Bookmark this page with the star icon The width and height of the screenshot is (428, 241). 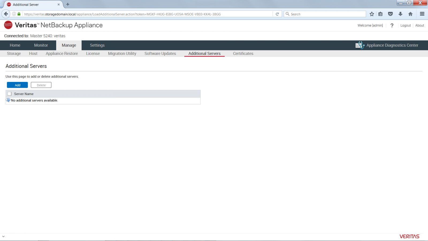372,14
